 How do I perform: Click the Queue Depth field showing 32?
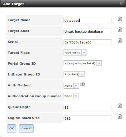point(87,108)
